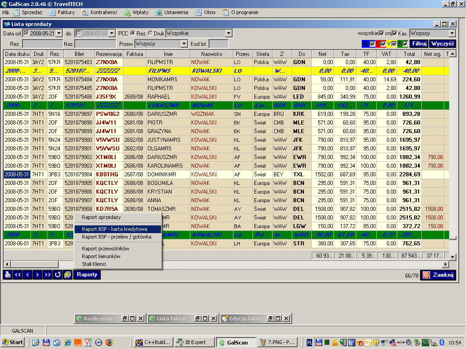Open the Plik menu
This screenshot has height=349, width=466.
pyautogui.click(x=6, y=12)
